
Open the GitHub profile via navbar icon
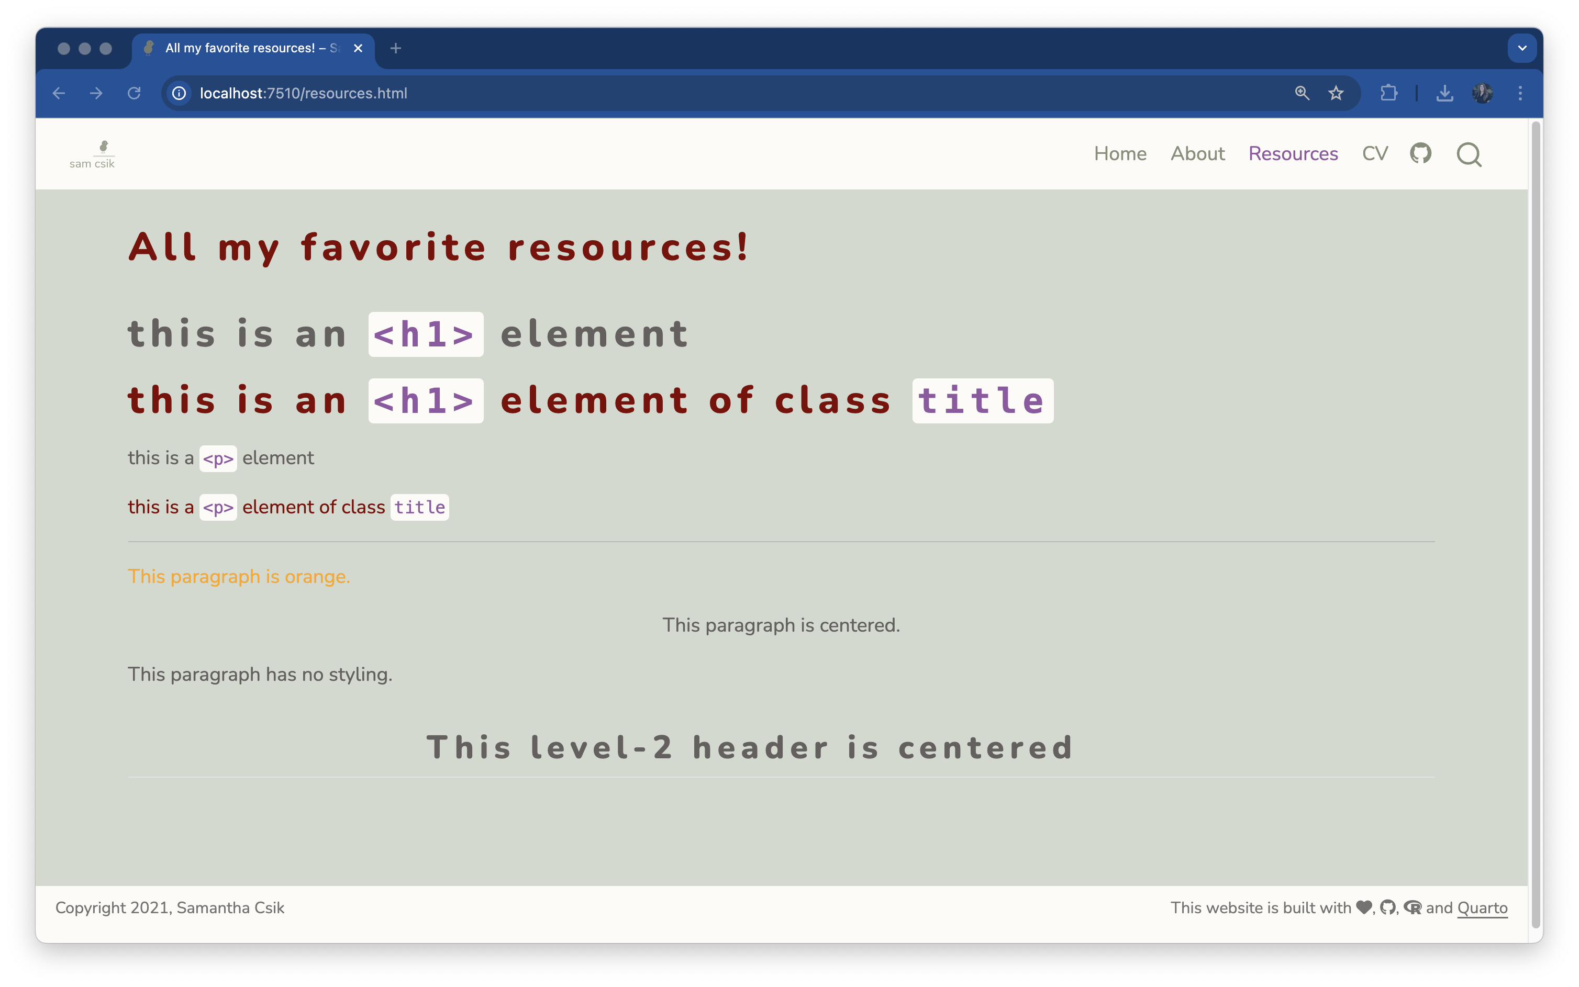pos(1421,154)
